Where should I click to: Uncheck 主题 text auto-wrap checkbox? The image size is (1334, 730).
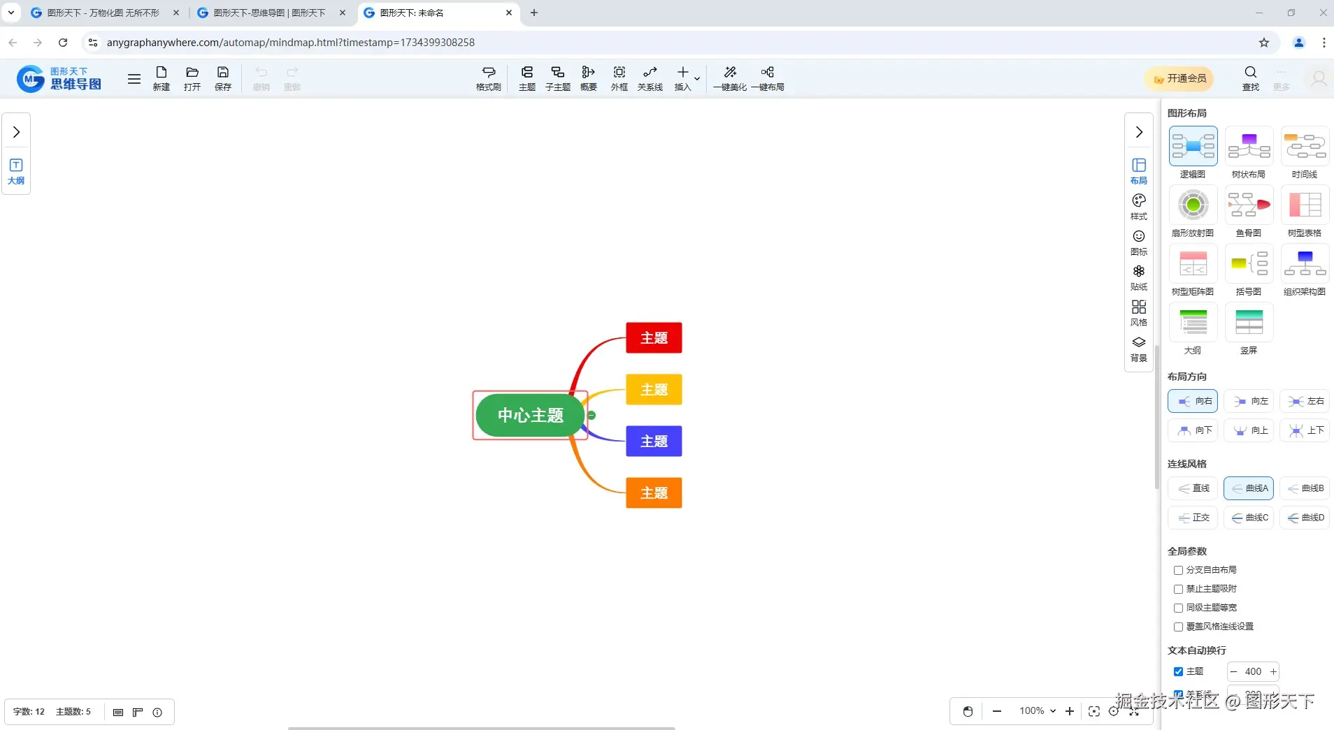pyautogui.click(x=1178, y=671)
